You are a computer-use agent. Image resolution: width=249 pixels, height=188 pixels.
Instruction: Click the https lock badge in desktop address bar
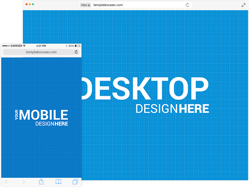click(85, 5)
